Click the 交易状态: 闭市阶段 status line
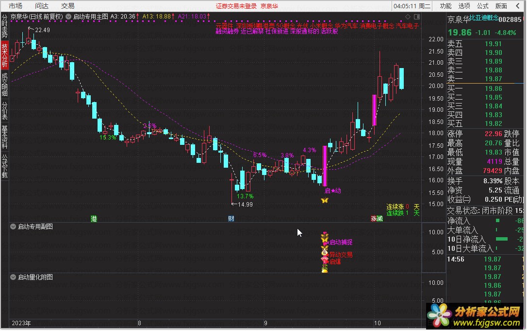The height and width of the screenshot is (331, 528). tap(485, 211)
